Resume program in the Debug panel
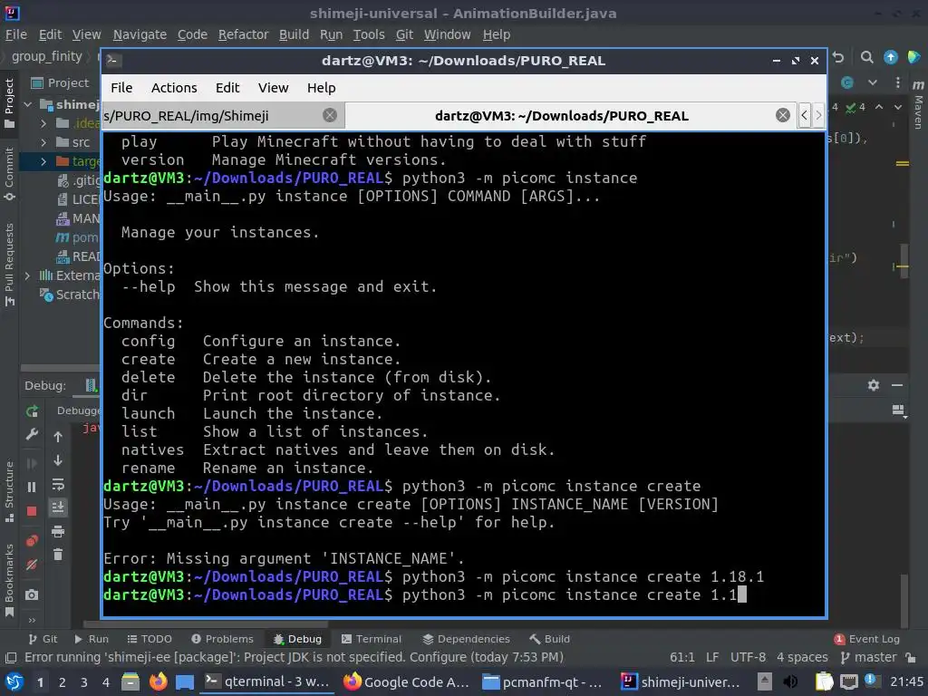Viewport: 928px width, 696px height. 32,463
